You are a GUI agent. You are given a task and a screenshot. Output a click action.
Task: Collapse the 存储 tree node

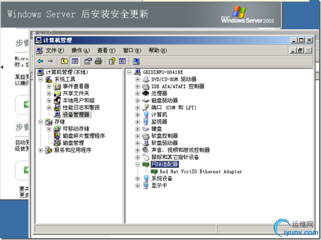pos(40,122)
